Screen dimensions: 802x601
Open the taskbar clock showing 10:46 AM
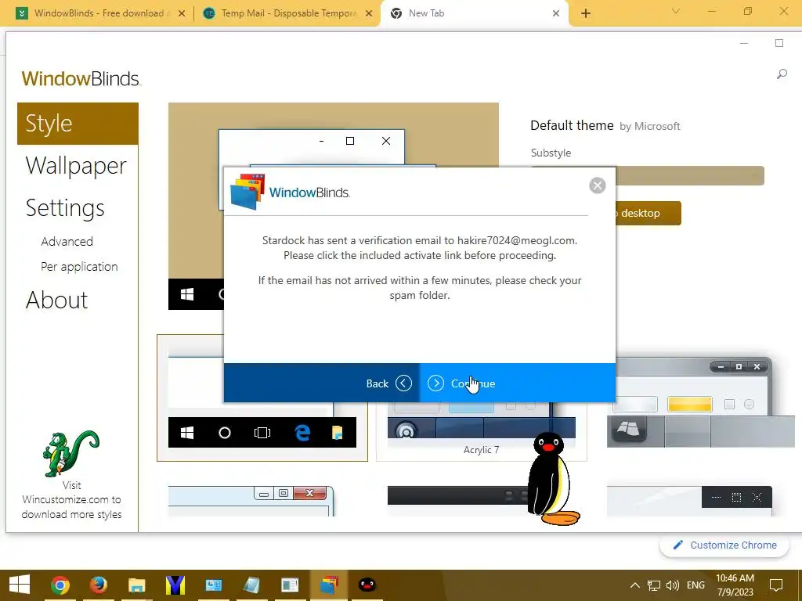click(735, 585)
